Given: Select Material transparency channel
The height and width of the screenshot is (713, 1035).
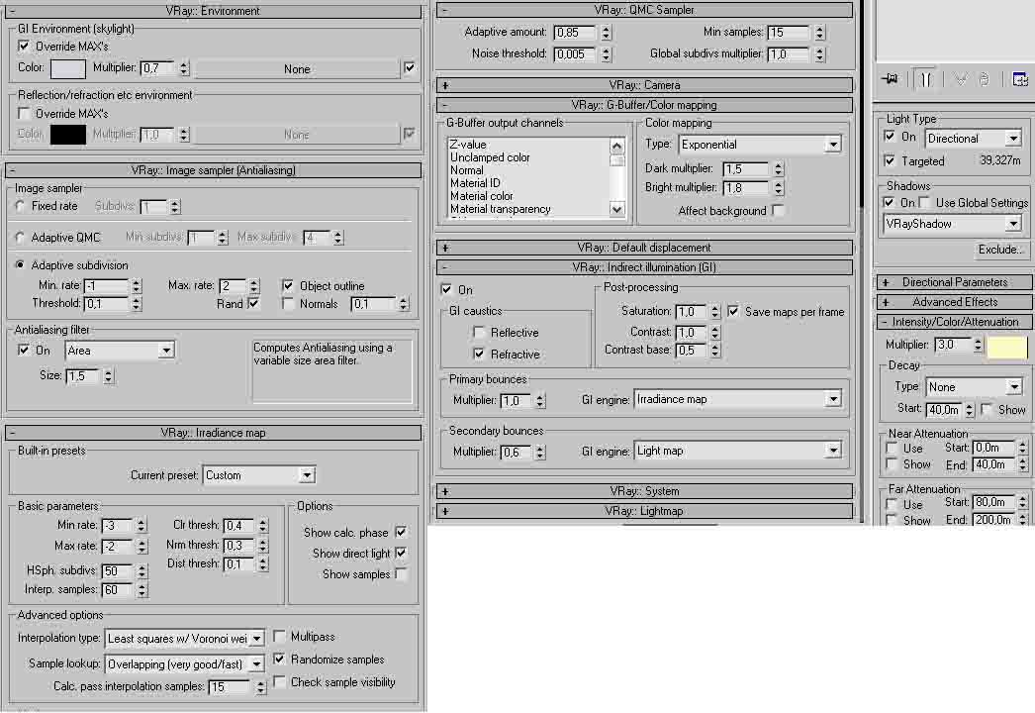Looking at the screenshot, I should point(501,209).
